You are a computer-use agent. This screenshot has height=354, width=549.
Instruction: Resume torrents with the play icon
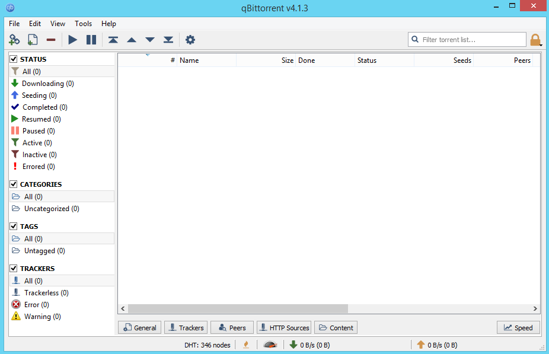pos(72,40)
